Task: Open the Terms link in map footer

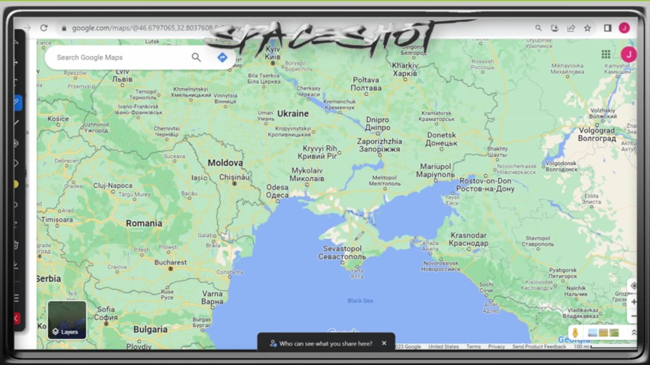Action: [x=473, y=347]
